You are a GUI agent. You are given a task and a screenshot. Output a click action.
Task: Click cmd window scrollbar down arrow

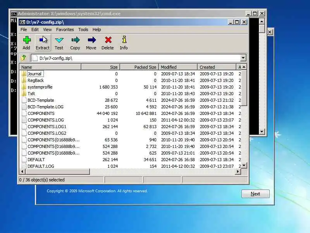coord(262,132)
